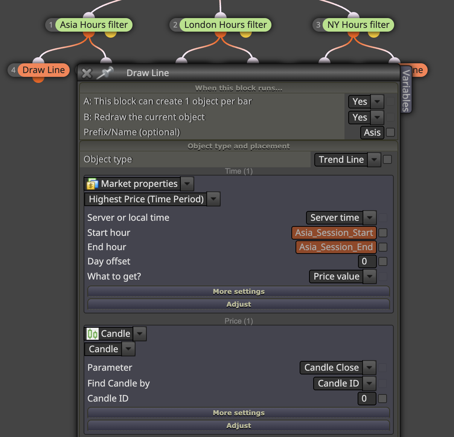Toggle checkbox beside End hour
Viewport: 454px width, 437px height.
[383, 247]
